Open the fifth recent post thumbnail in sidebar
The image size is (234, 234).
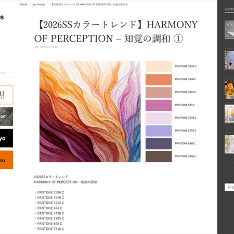click(x=229, y=144)
